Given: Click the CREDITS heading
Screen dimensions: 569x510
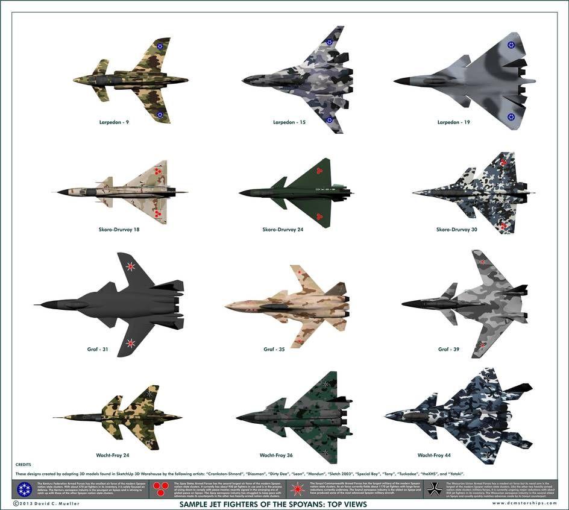Looking at the screenshot, I should pos(24,465).
